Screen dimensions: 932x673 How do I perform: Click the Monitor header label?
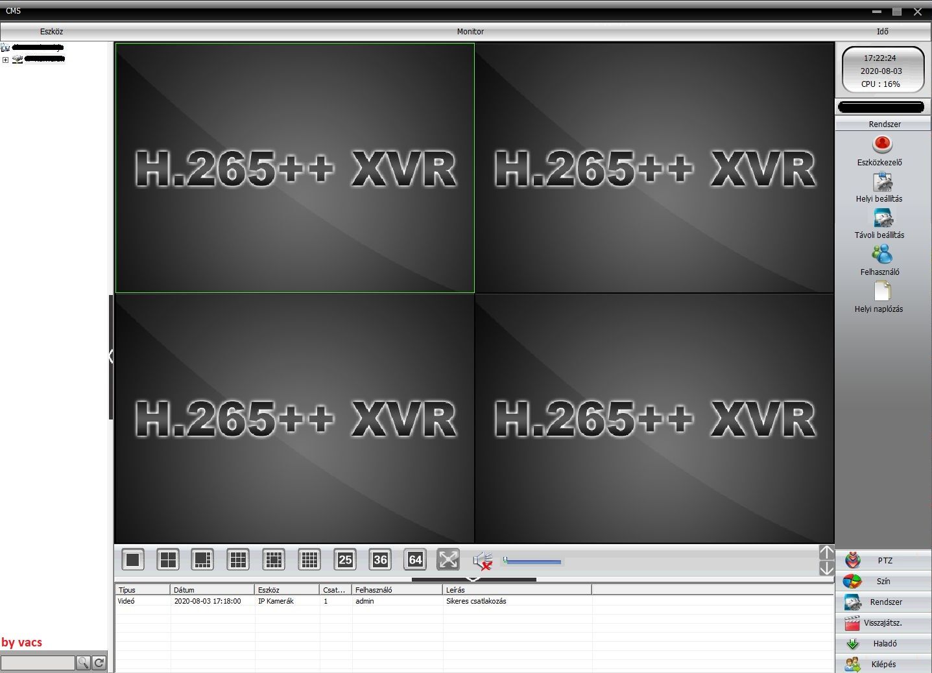[x=470, y=31]
